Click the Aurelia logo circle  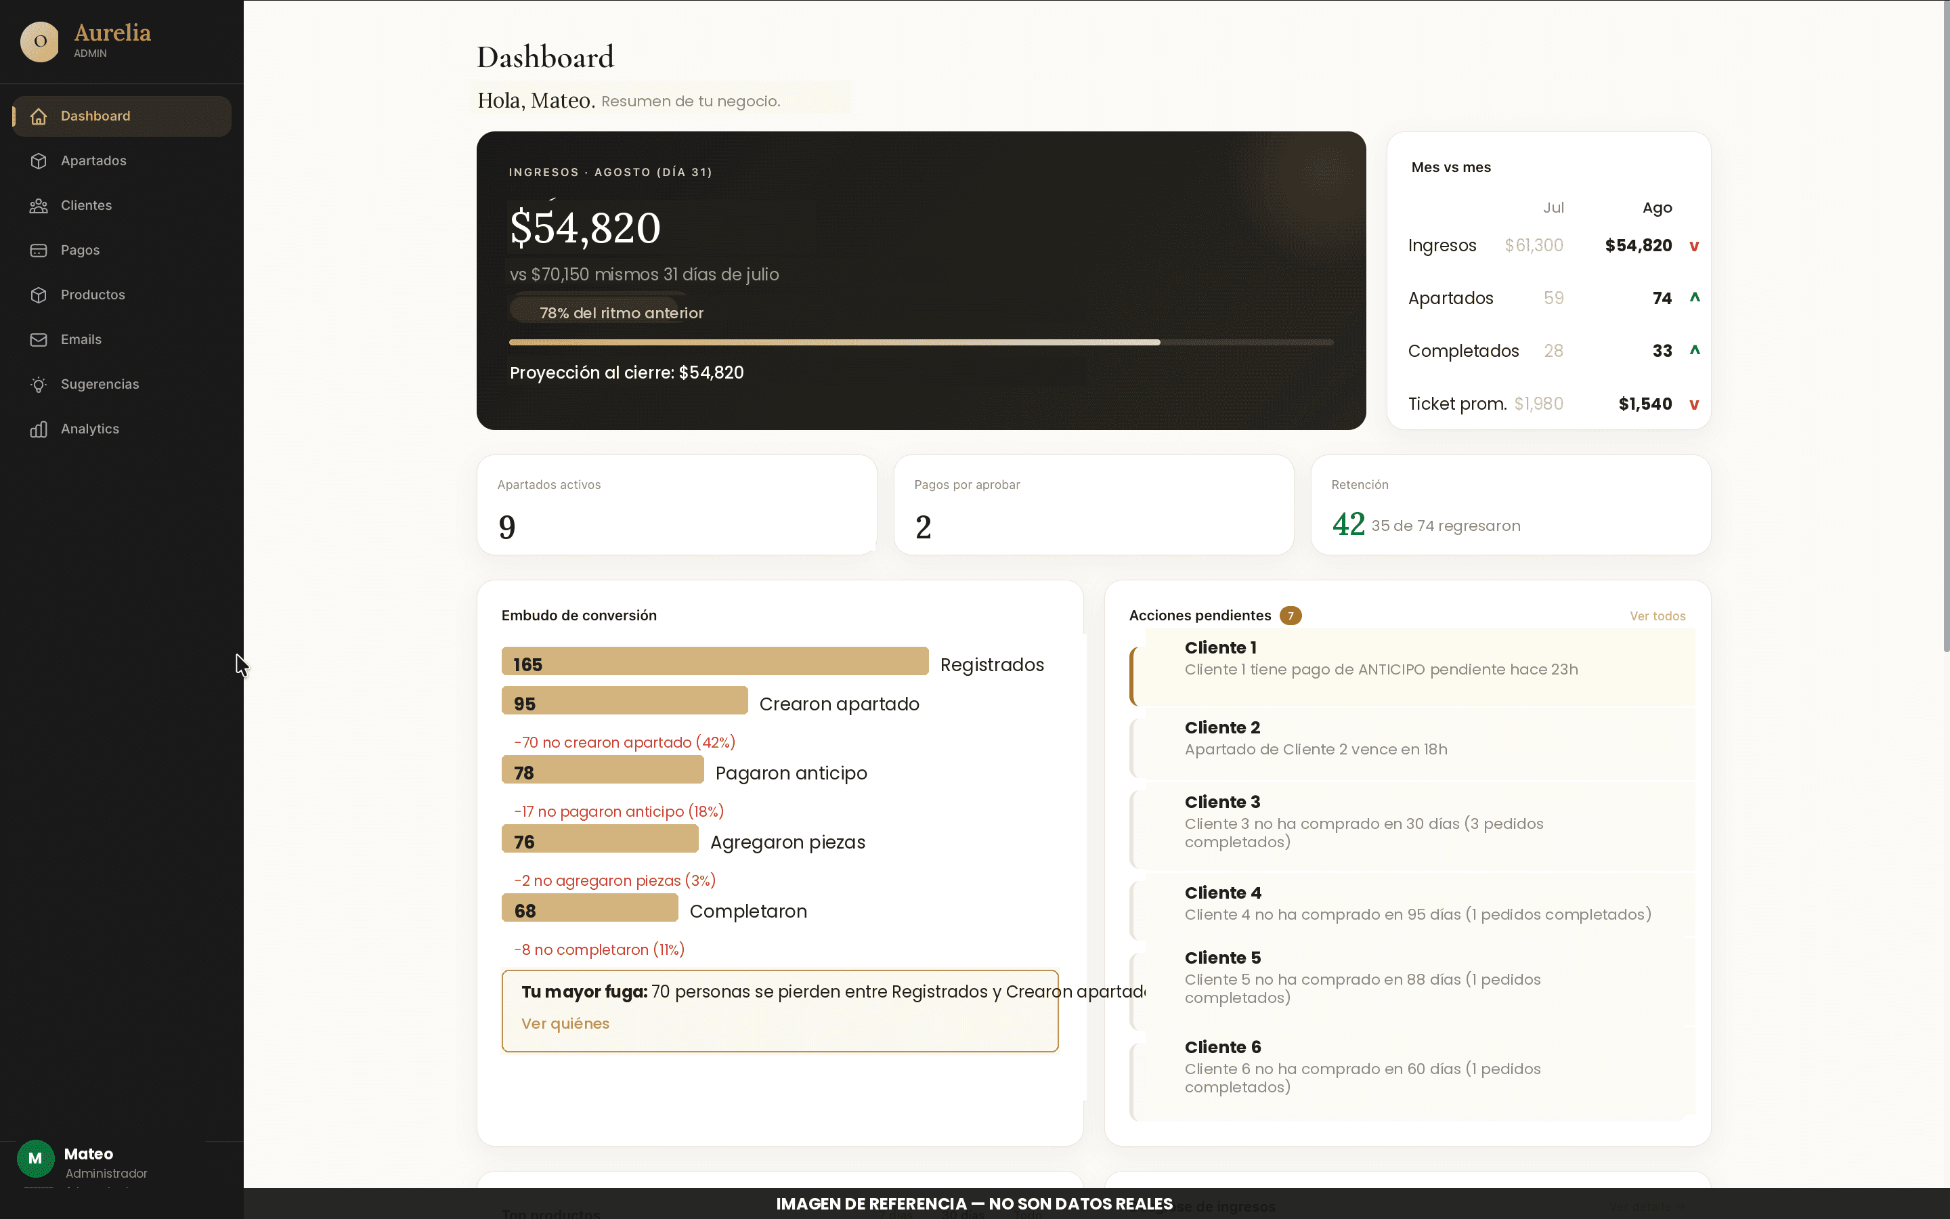pos(39,41)
